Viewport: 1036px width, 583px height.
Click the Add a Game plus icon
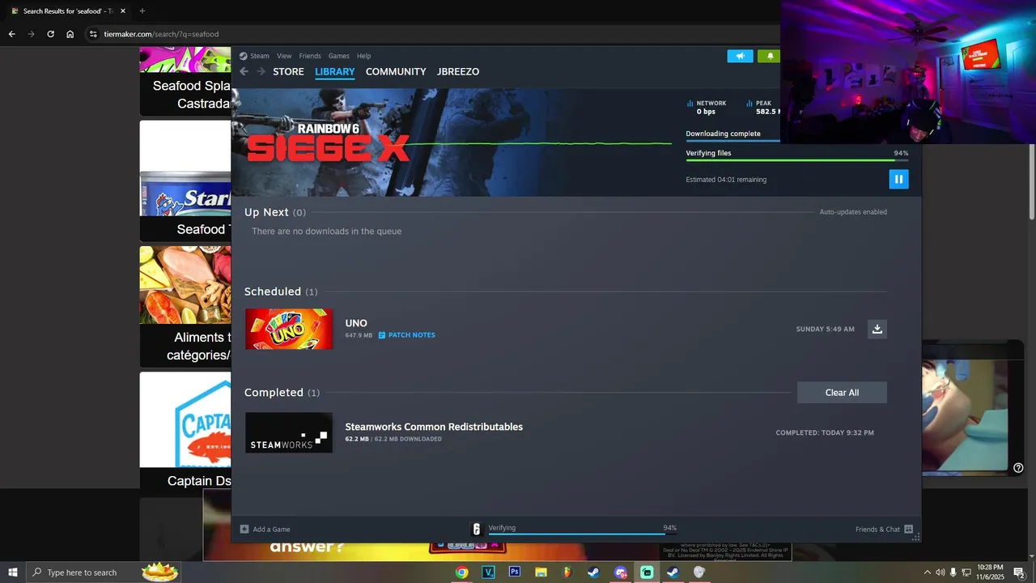tap(244, 529)
